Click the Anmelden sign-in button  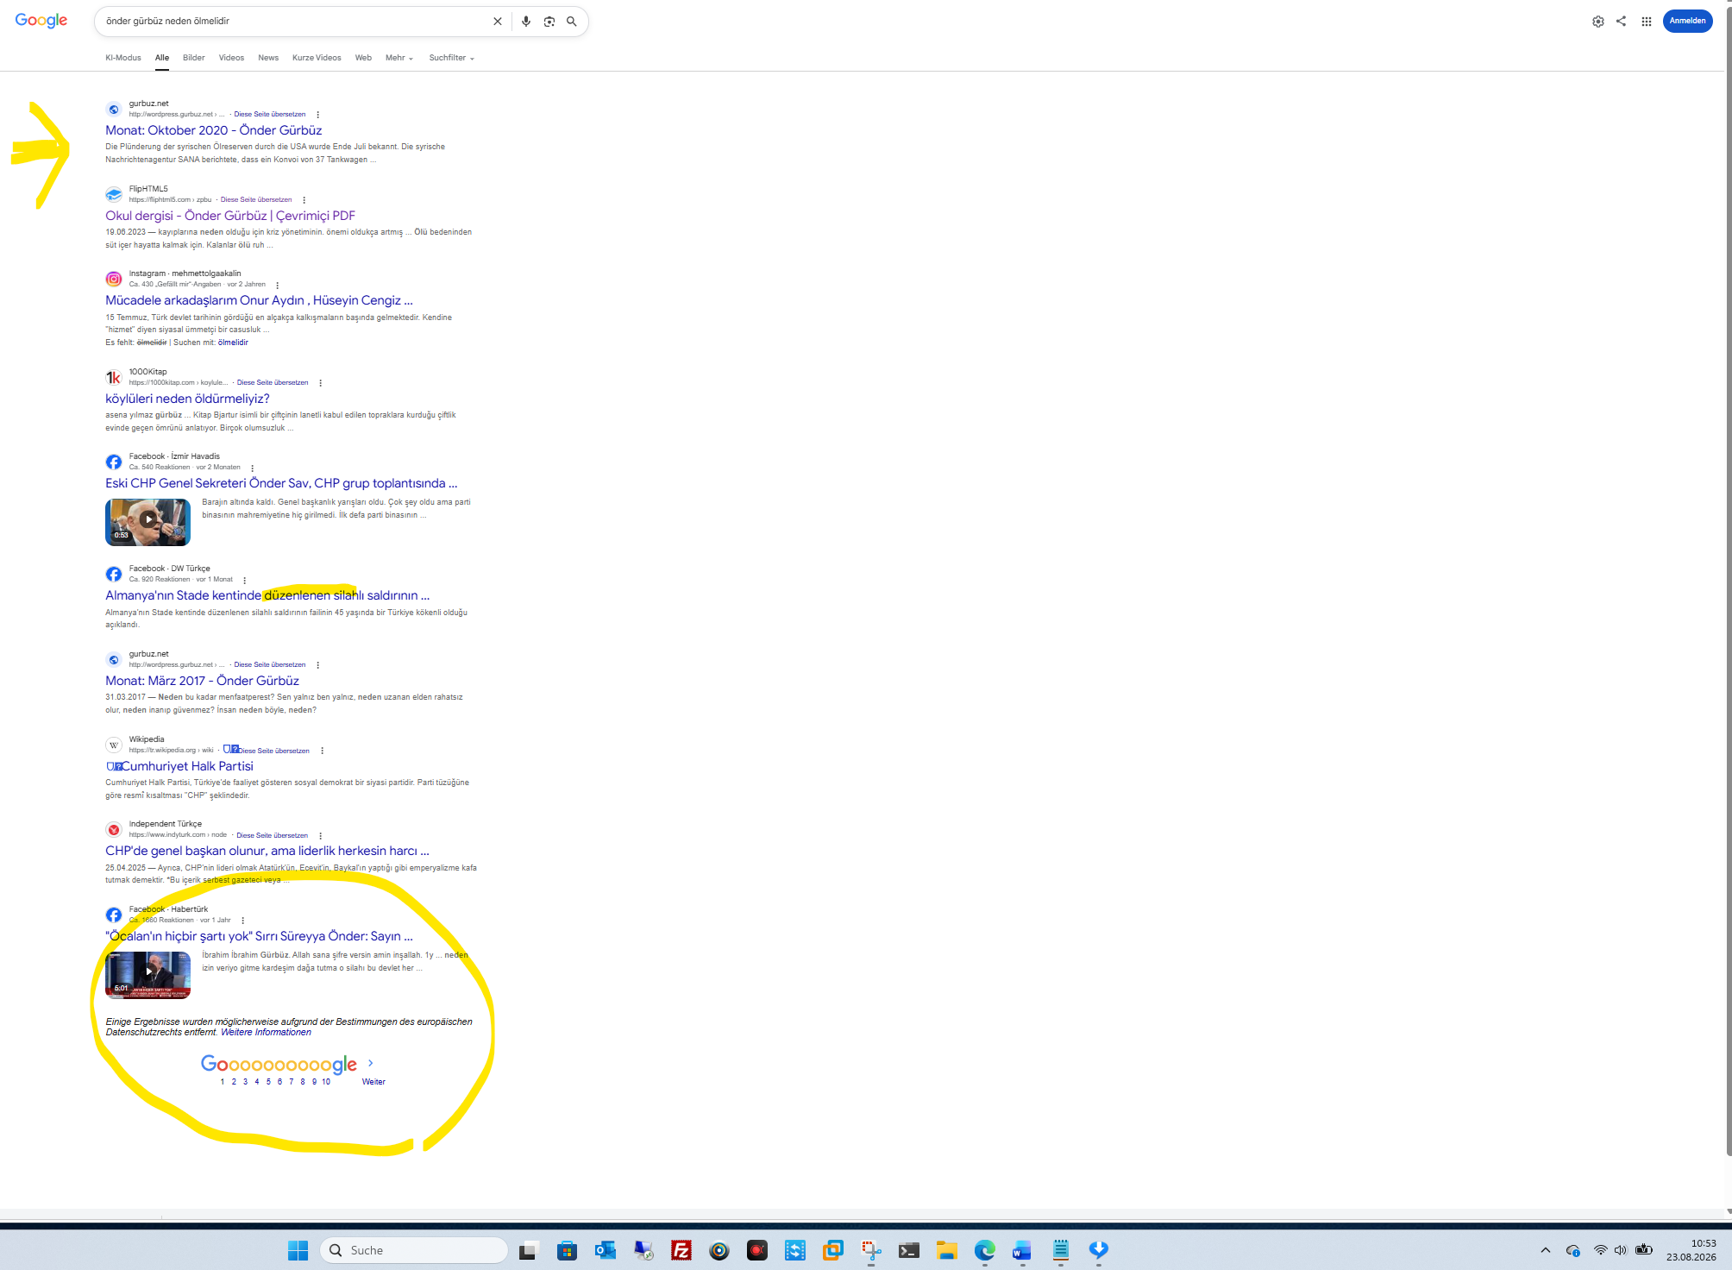pos(1688,21)
